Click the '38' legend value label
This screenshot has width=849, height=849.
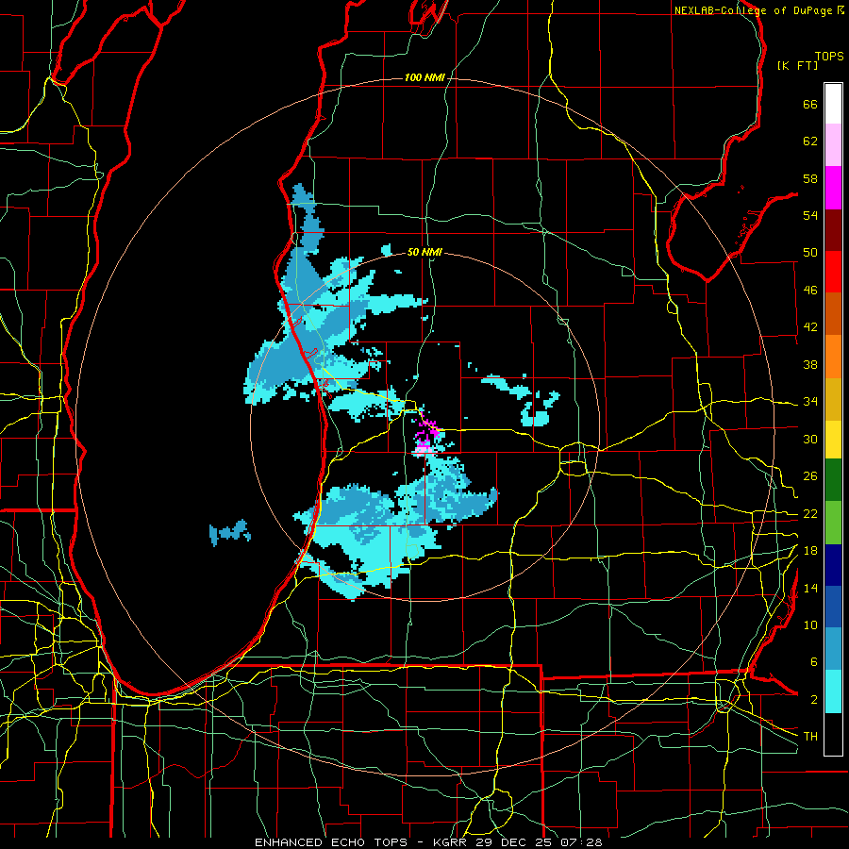810,365
